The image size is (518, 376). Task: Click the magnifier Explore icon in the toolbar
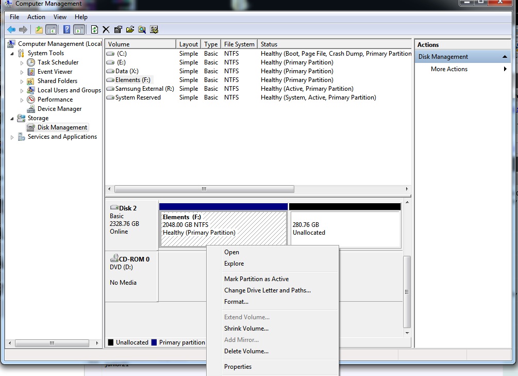click(x=142, y=30)
